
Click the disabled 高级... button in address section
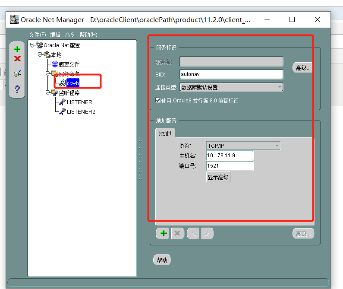[x=303, y=234]
